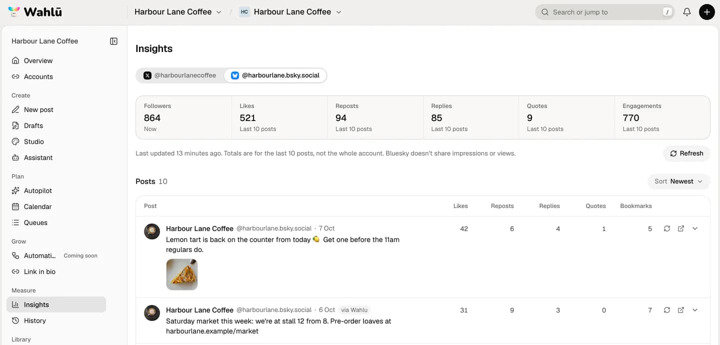Open Autopilot page
Viewport: 720px width, 345px height.
[x=56, y=190]
